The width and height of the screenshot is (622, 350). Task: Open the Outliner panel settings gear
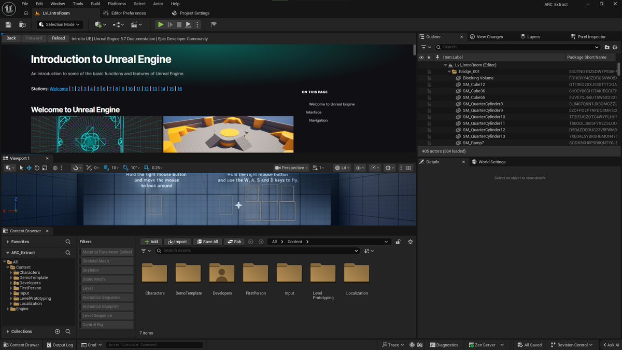pos(616,47)
